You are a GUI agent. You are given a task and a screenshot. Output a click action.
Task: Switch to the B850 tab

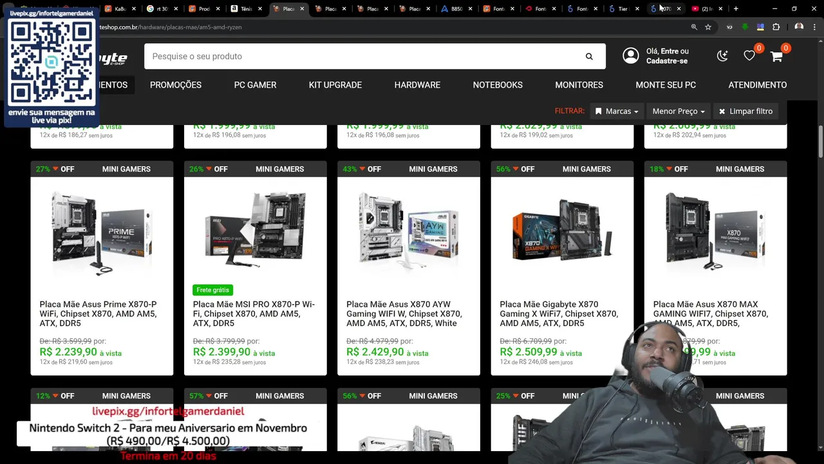pos(456,9)
